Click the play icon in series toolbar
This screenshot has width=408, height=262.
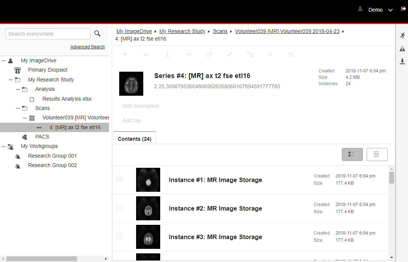click(126, 54)
